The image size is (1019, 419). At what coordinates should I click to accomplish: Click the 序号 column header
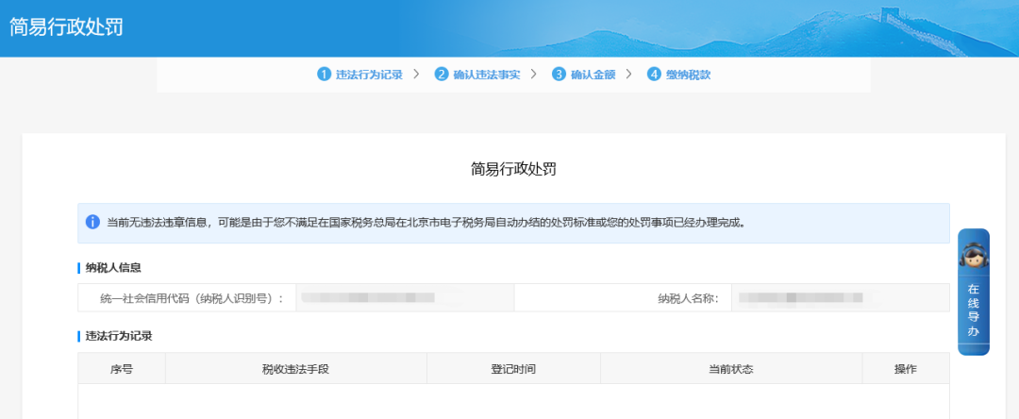point(122,368)
